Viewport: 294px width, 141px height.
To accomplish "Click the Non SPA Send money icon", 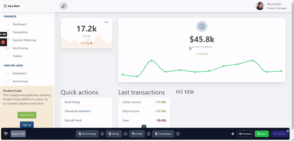I will point(8,81).
